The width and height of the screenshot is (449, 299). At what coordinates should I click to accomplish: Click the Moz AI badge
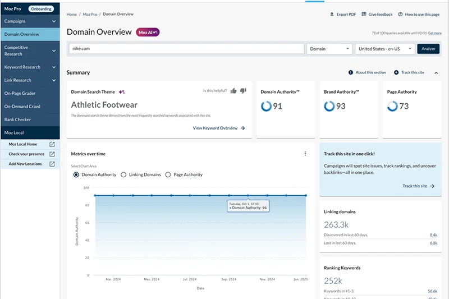tap(148, 33)
